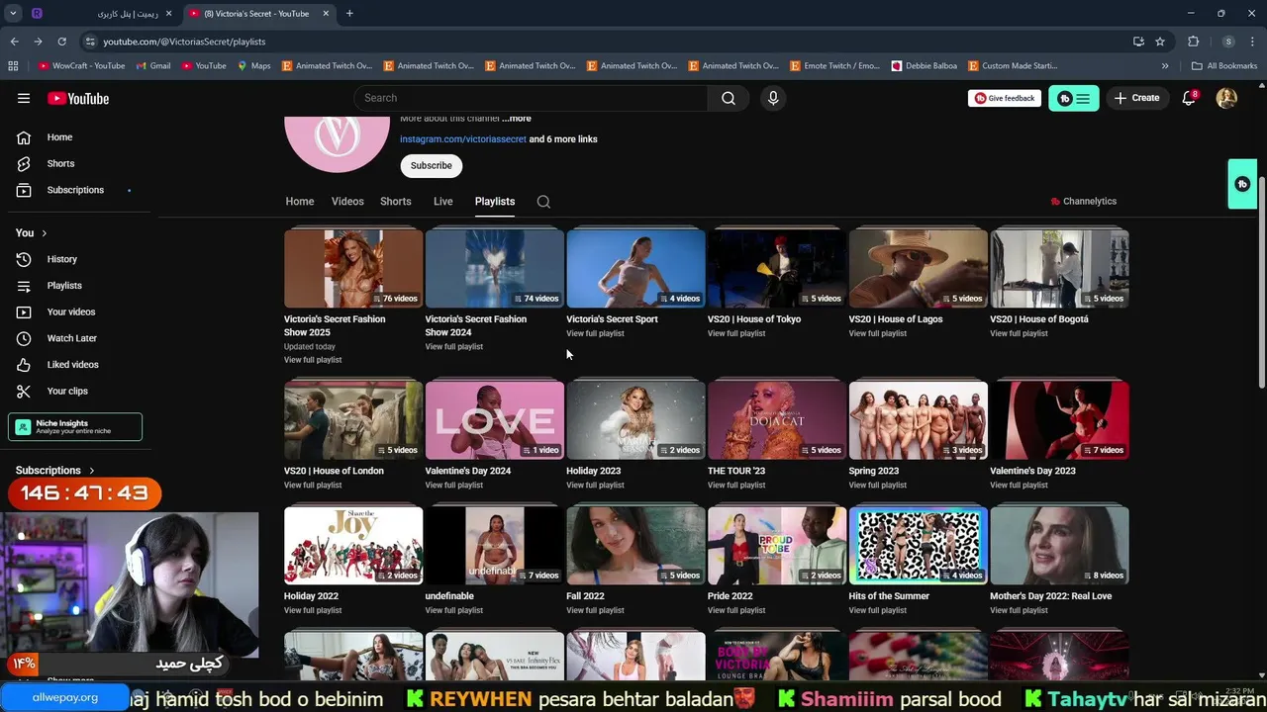Image resolution: width=1267 pixels, height=712 pixels.
Task: Click the YouTube search input field
Action: [x=531, y=98]
